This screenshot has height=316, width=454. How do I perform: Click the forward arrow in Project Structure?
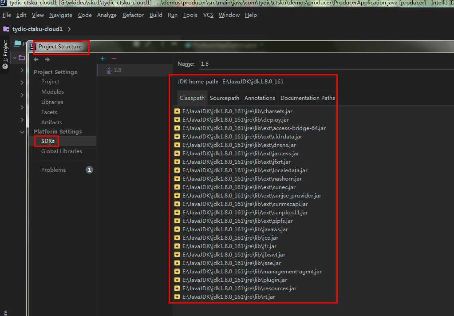pyautogui.click(x=47, y=59)
